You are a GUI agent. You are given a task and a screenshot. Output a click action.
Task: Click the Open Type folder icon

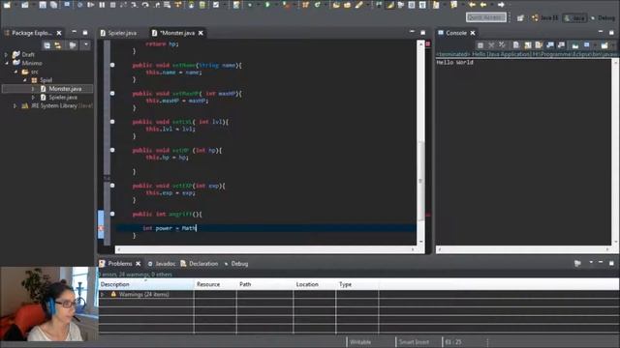[x=336, y=5]
